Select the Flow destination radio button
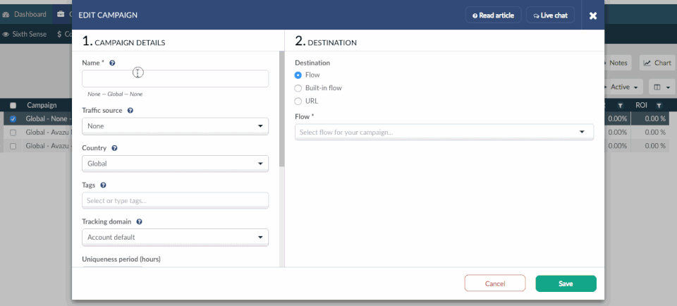 click(x=298, y=75)
